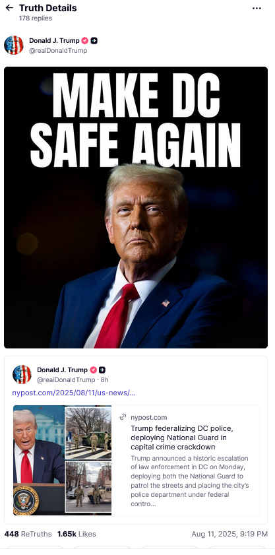The width and height of the screenshot is (275, 555).
Task: Open the nypost.com/2025/08/11/us-news link
Action: [x=74, y=393]
